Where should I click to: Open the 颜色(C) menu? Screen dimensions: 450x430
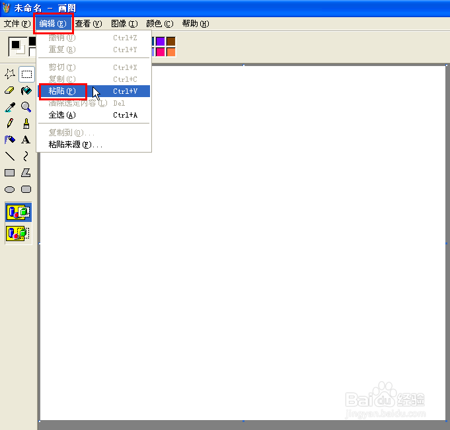160,24
